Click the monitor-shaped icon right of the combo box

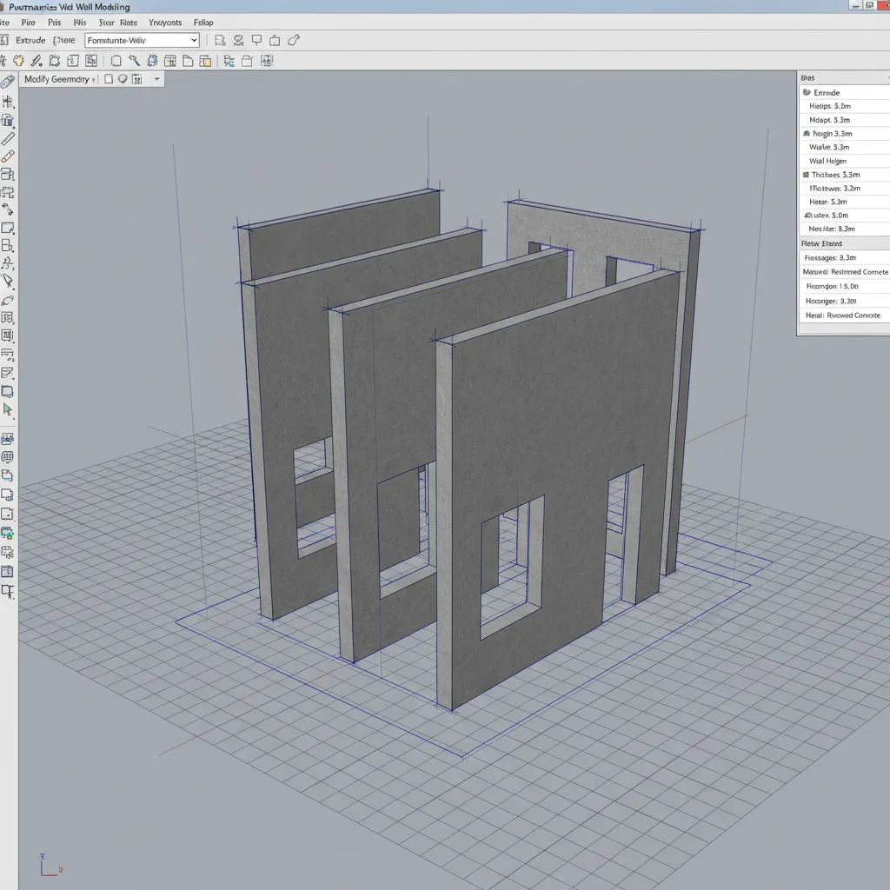pos(256,40)
